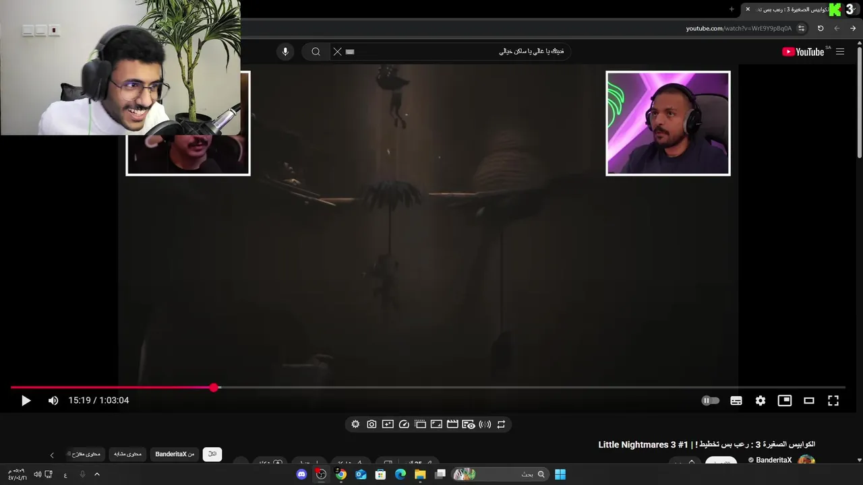Open site information tune icon
Screen dimensions: 863x485
[x=801, y=28]
